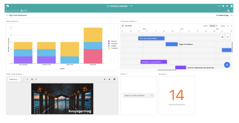Click the timeline info circle button

(x=222, y=37)
